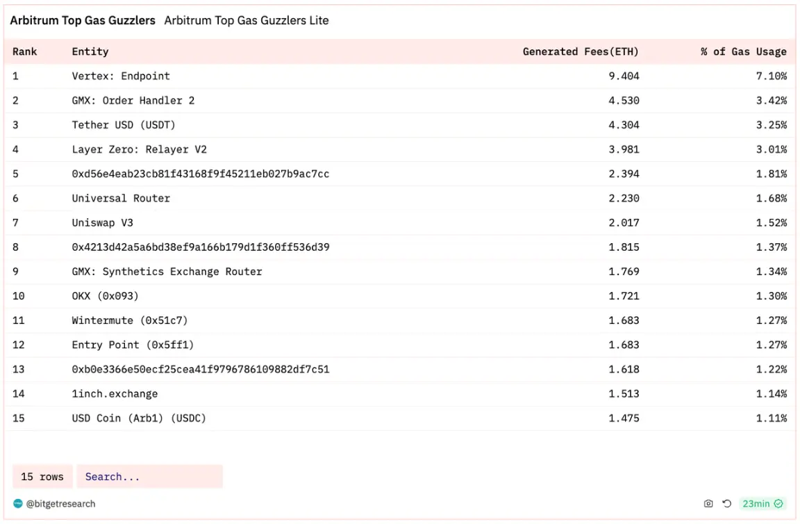Select the GMX: Order Handler 2 cell
This screenshot has height=524, width=800.
133,101
